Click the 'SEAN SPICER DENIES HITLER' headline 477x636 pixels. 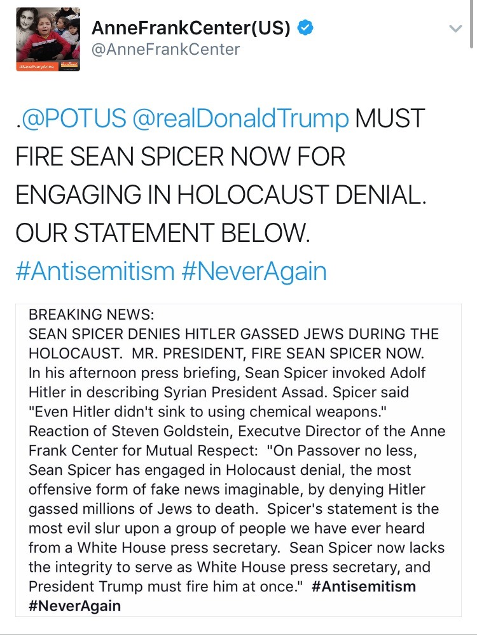click(234, 334)
